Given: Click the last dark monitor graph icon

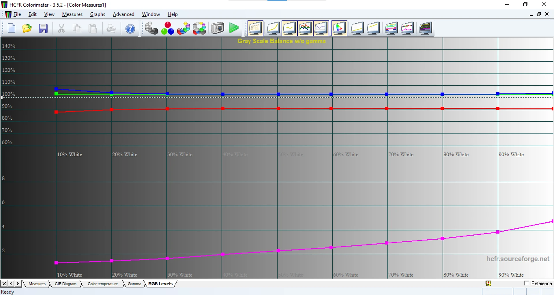Looking at the screenshot, I should point(425,28).
